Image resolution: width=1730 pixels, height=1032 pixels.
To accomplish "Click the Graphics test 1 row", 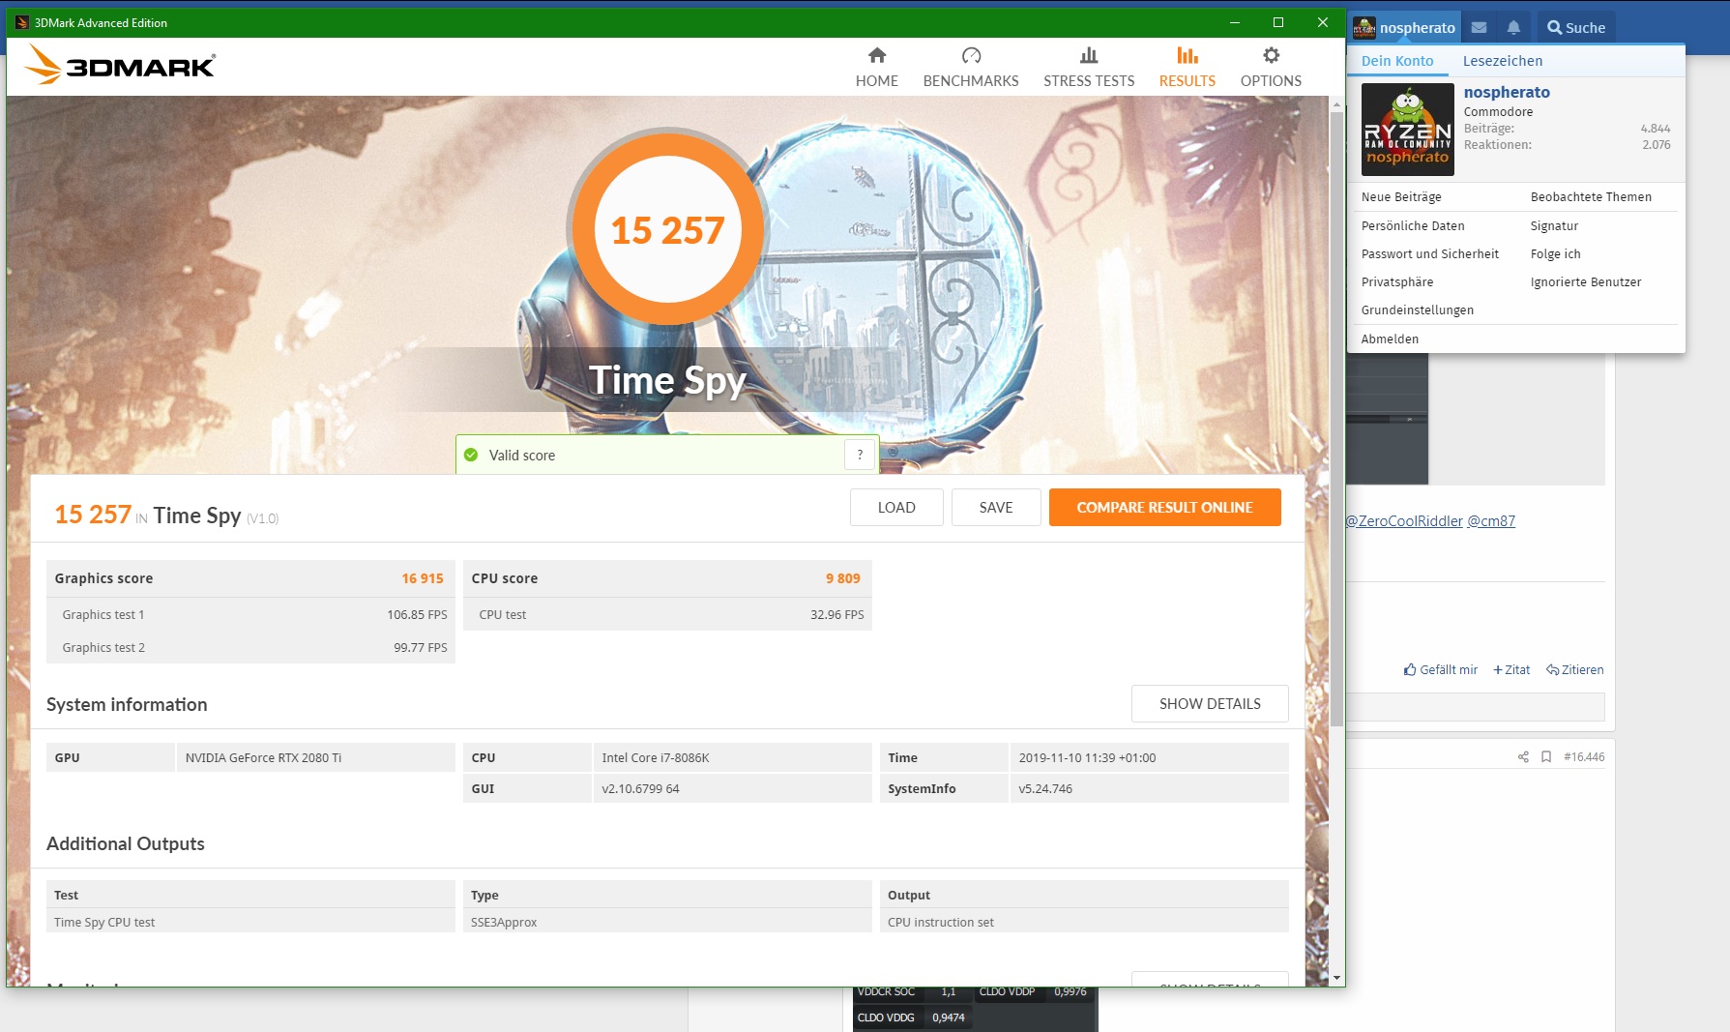I will (250, 614).
